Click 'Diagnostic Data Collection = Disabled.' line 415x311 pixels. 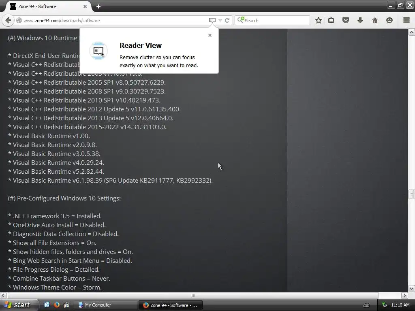[63, 234]
